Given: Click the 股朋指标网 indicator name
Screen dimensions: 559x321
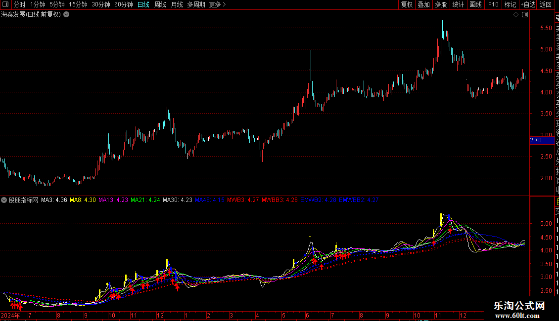Looking at the screenshot, I should [24, 200].
